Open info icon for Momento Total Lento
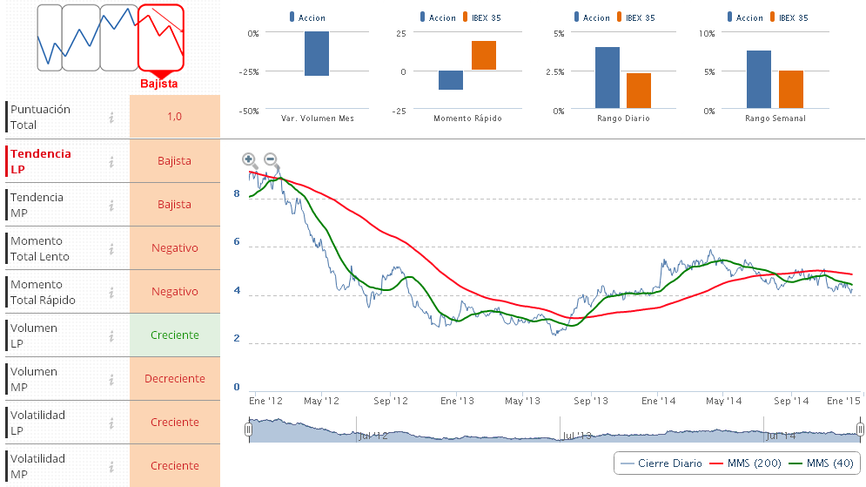 tap(111, 249)
